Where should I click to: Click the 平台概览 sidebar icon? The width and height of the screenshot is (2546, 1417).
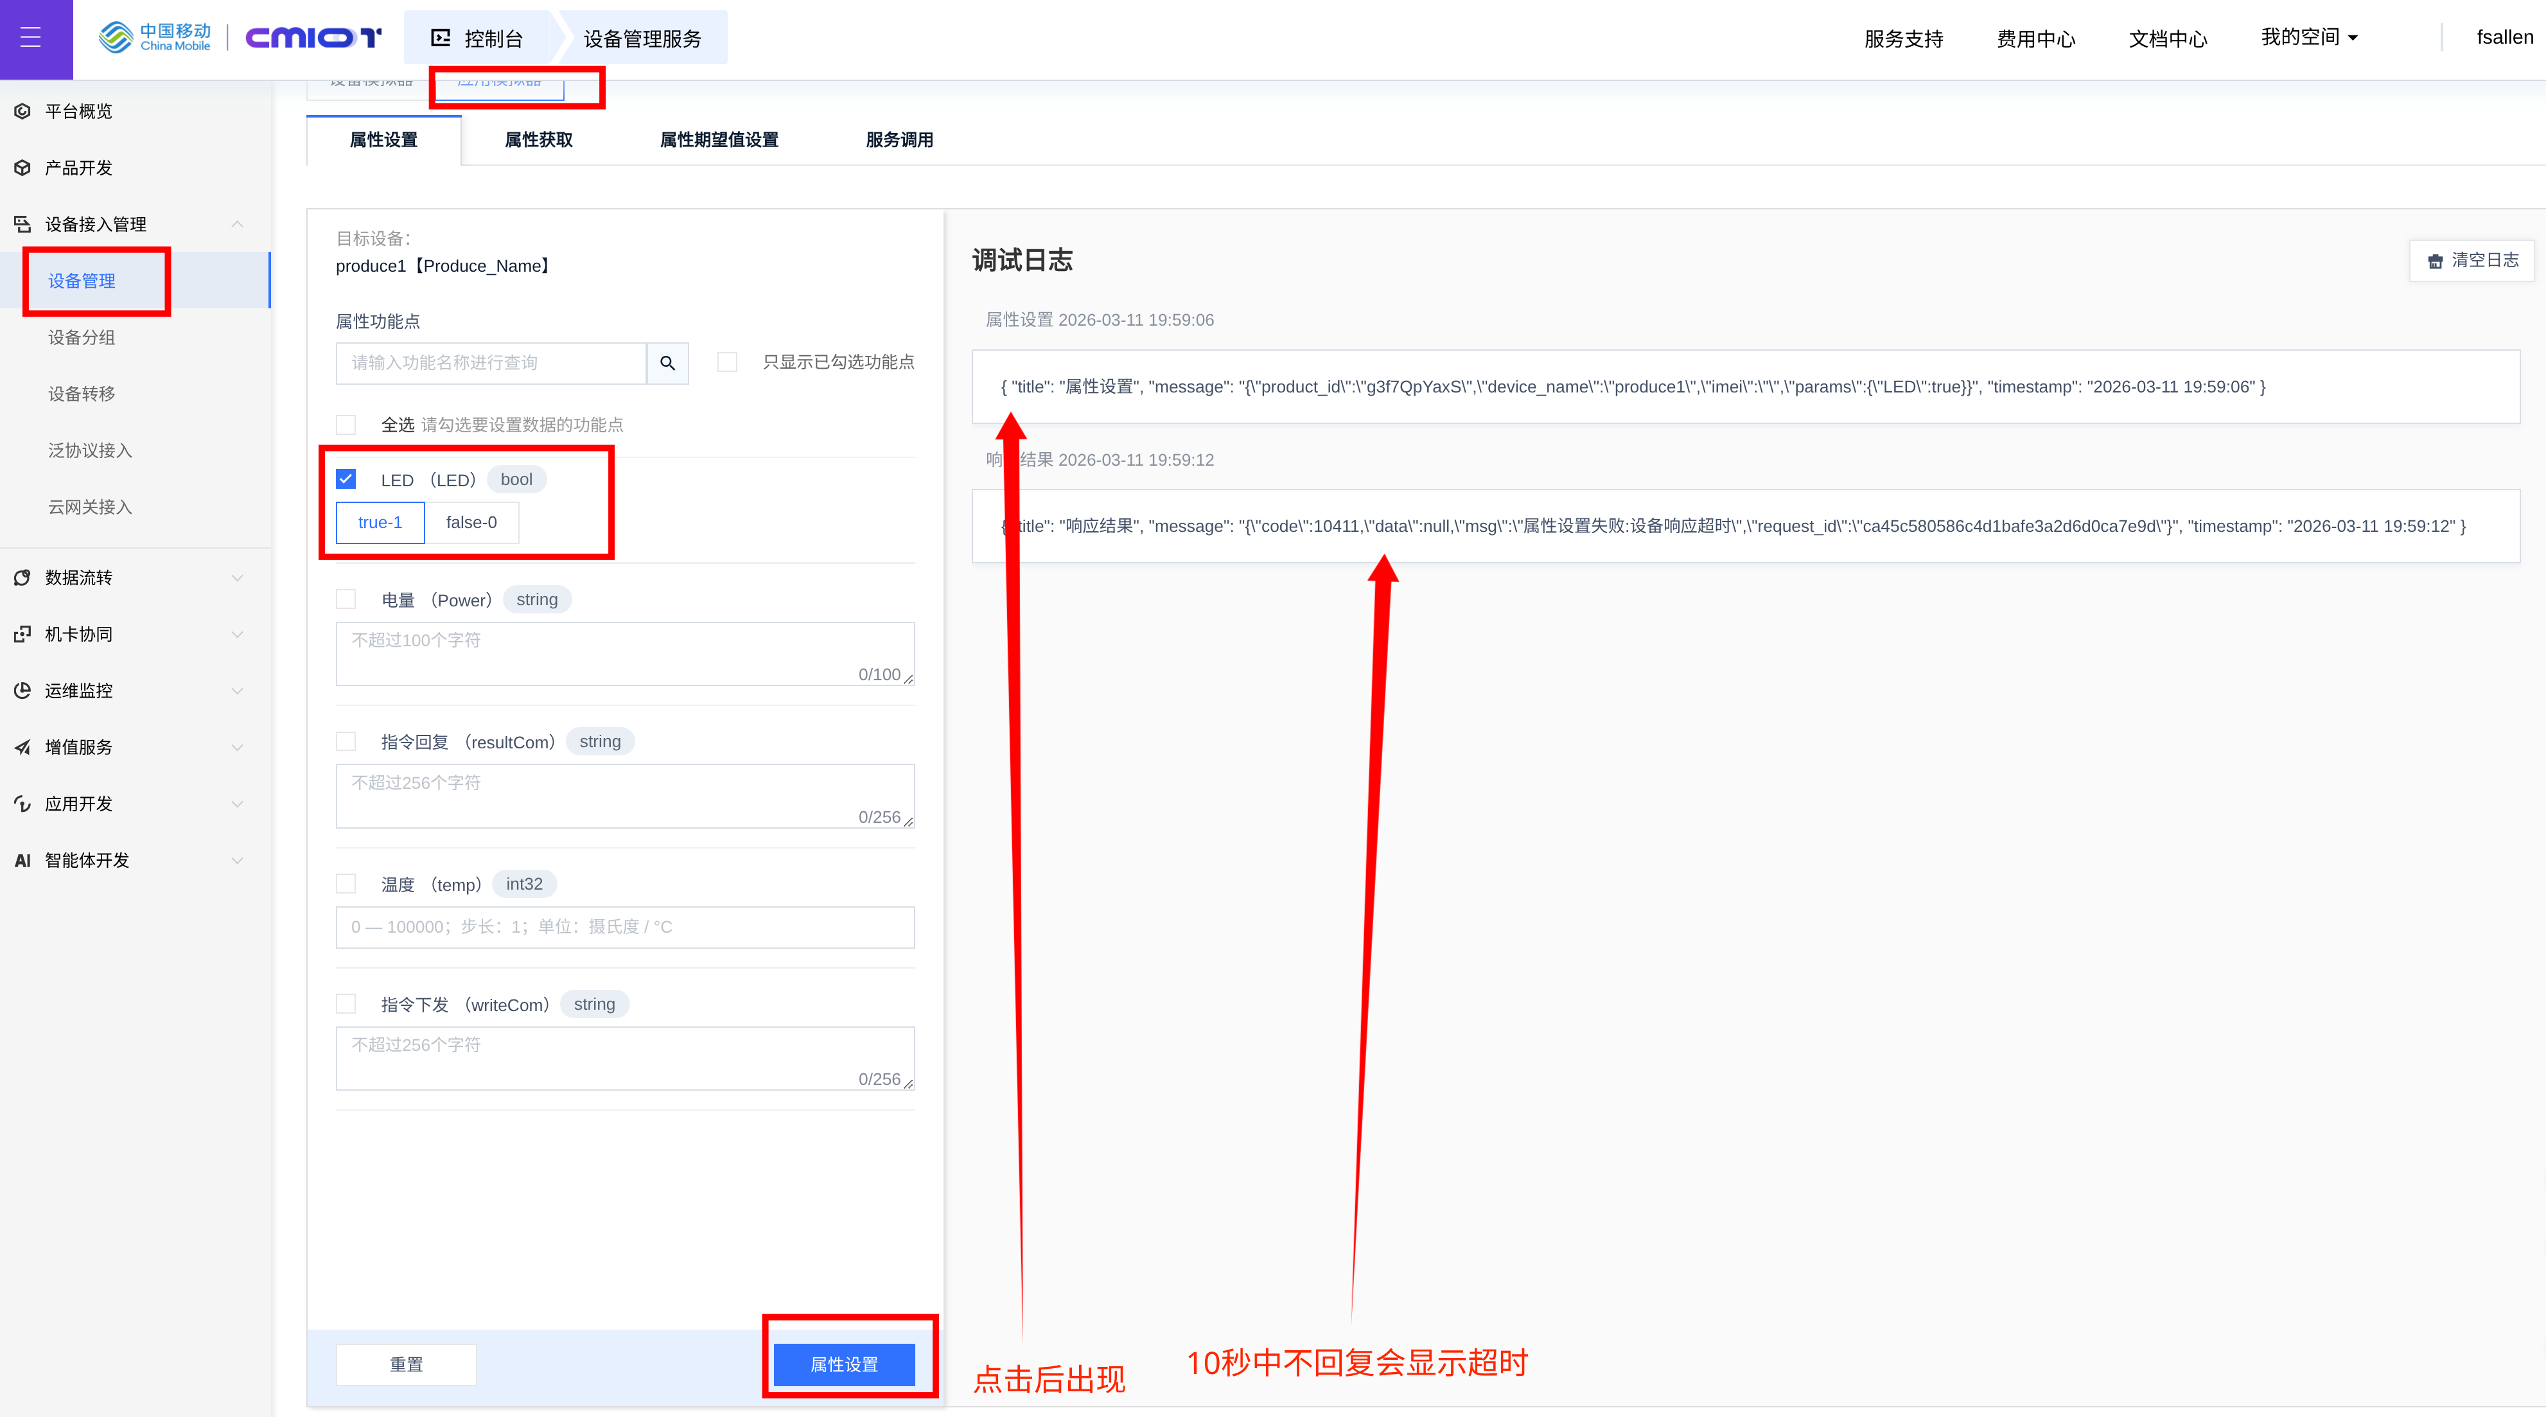(x=22, y=110)
